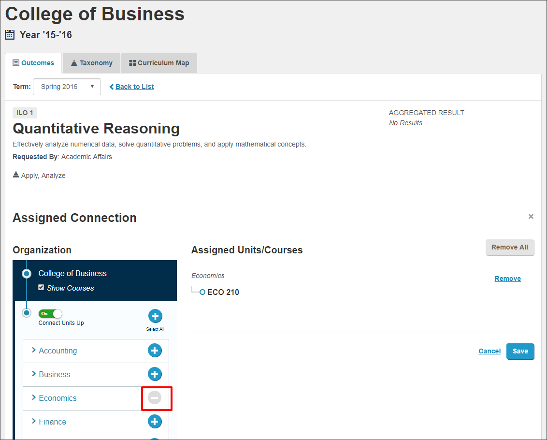Viewport: 547px width, 440px height.
Task: Click the 'No Results' text
Action: (405, 123)
